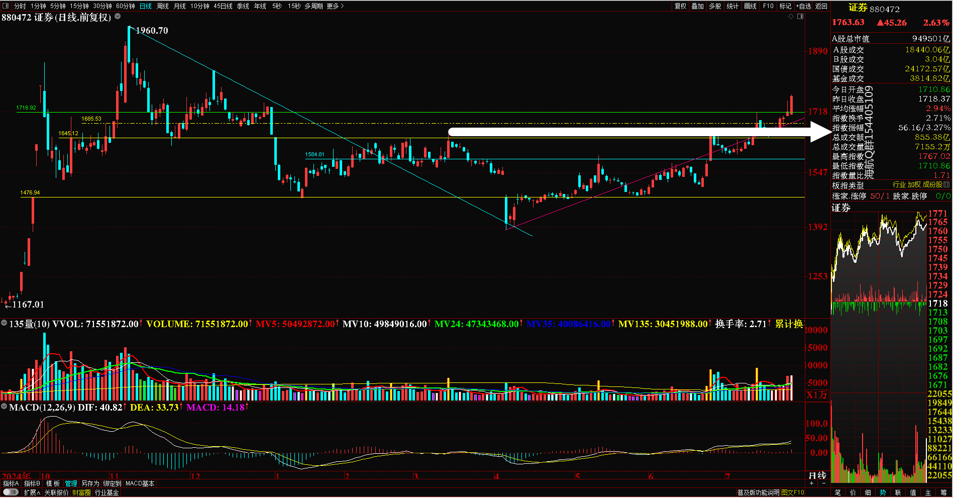Switch to 周线 weekly chart
The height and width of the screenshot is (498, 953).
click(163, 6)
